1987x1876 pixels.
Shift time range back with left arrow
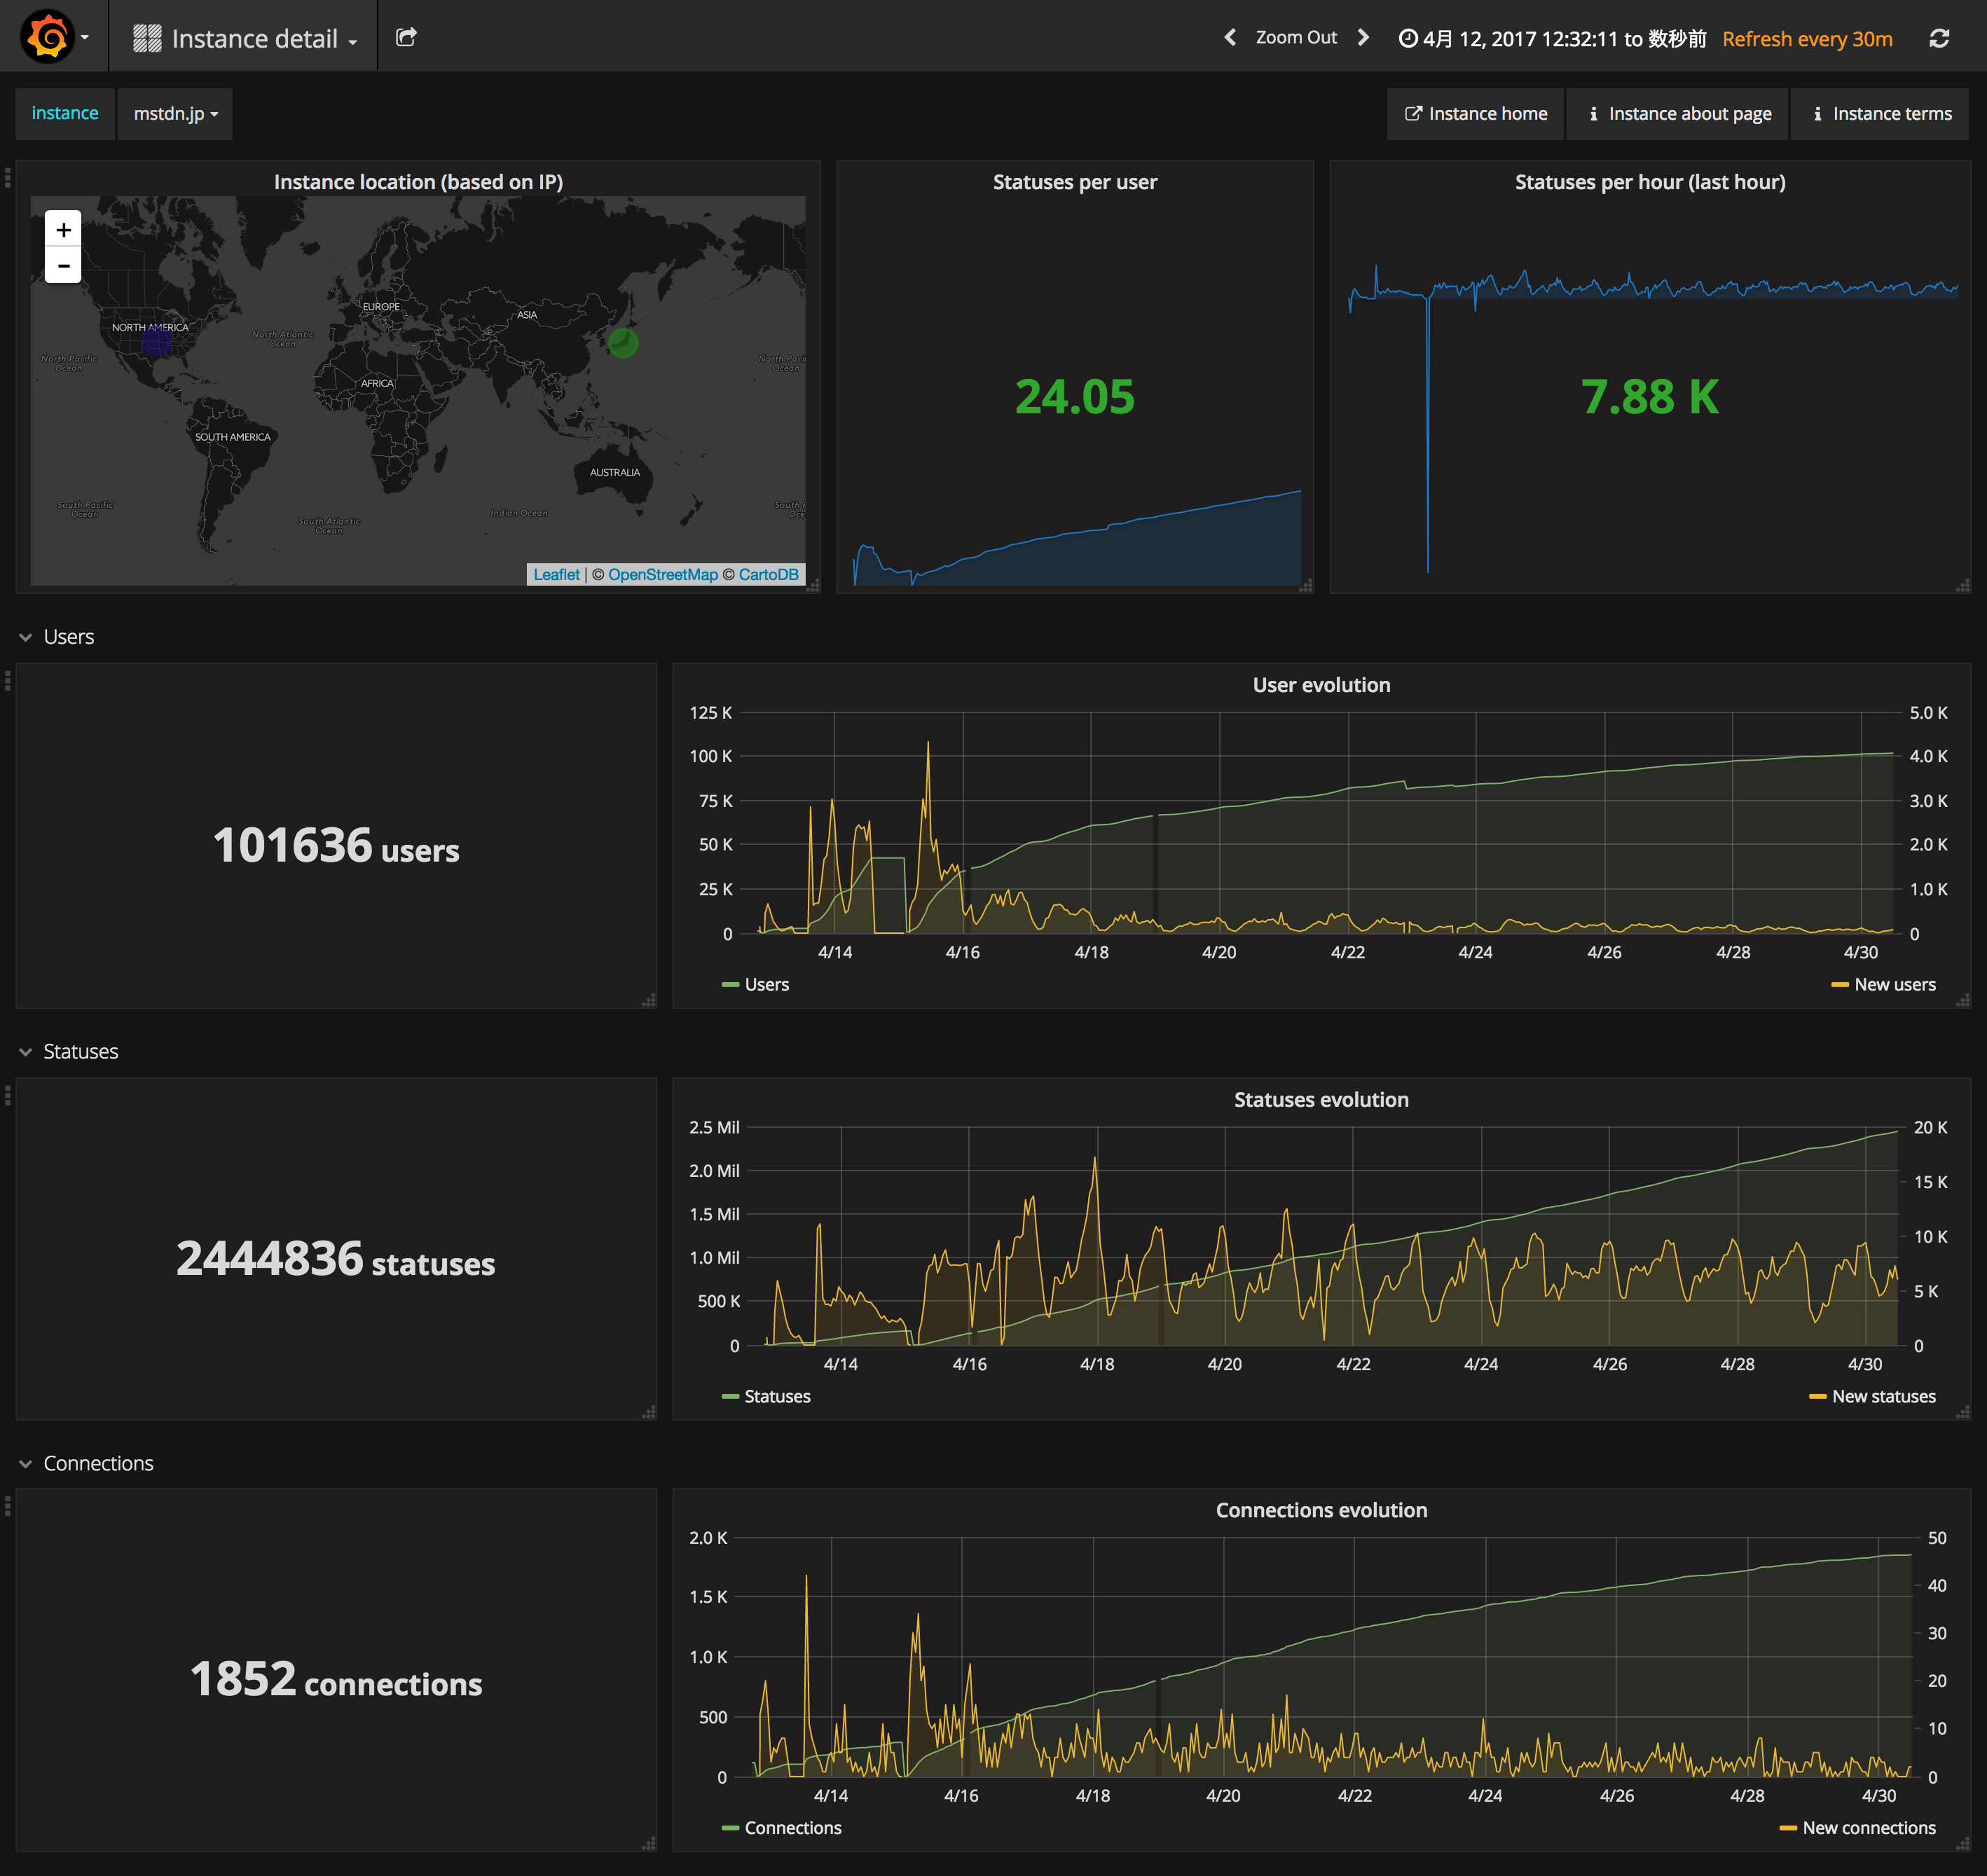(x=1230, y=37)
